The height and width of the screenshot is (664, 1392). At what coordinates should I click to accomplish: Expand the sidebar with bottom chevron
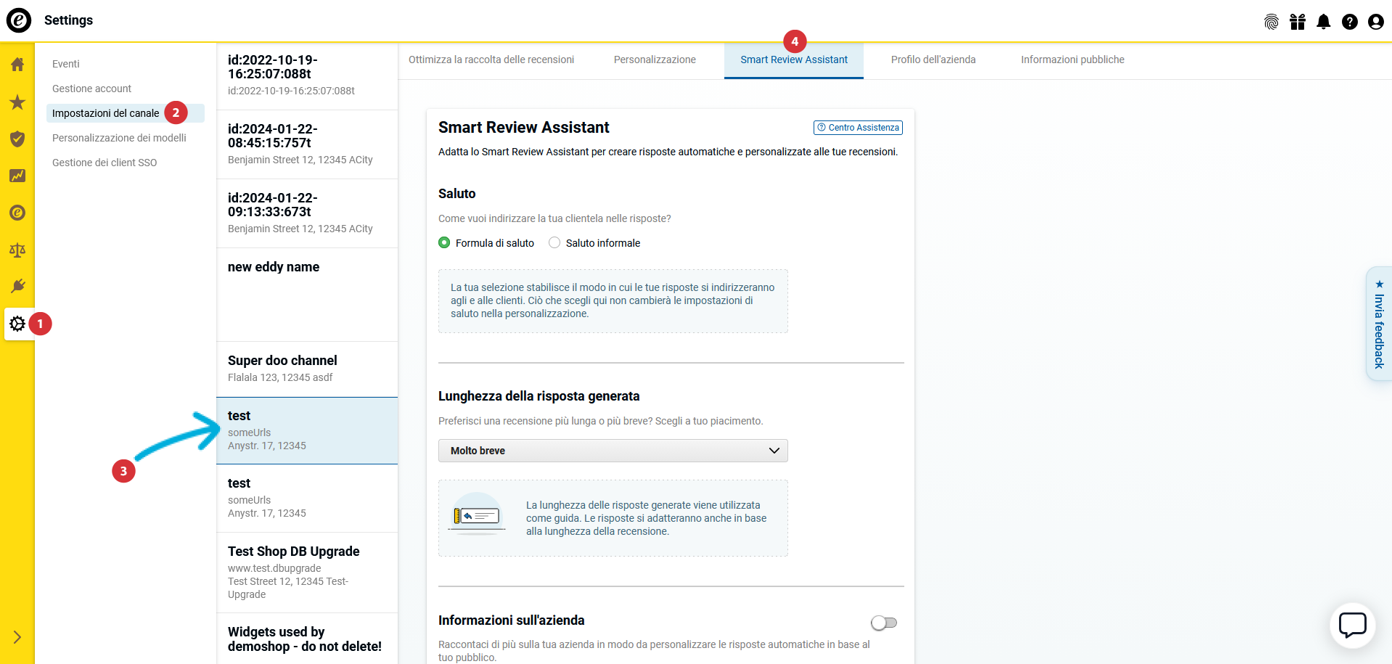[17, 637]
